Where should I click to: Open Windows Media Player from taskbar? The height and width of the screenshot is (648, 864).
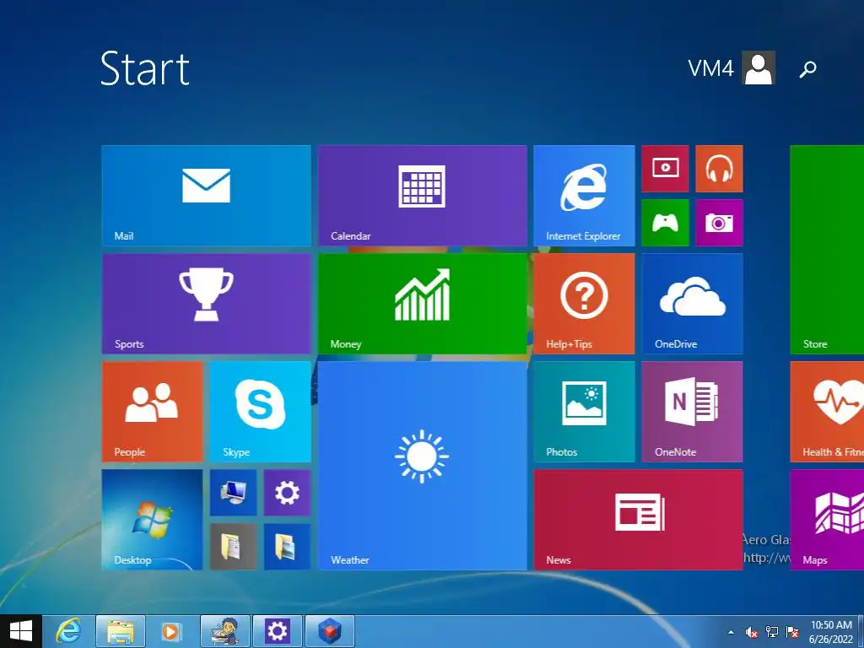(170, 631)
